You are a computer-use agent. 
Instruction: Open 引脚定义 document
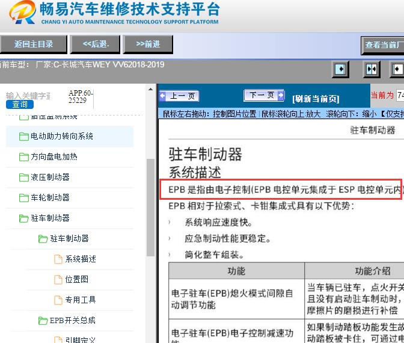[x=81, y=339]
